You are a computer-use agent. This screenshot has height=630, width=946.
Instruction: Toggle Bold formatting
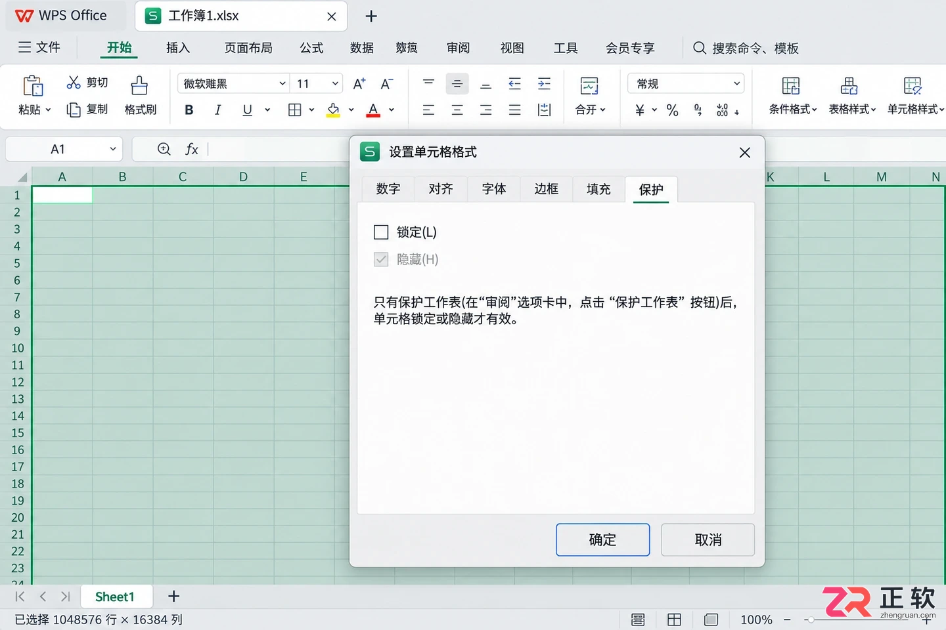189,110
